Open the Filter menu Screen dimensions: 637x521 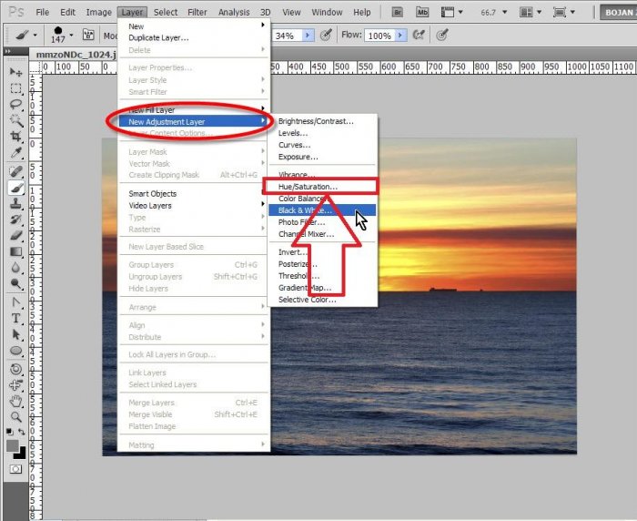[x=197, y=12]
